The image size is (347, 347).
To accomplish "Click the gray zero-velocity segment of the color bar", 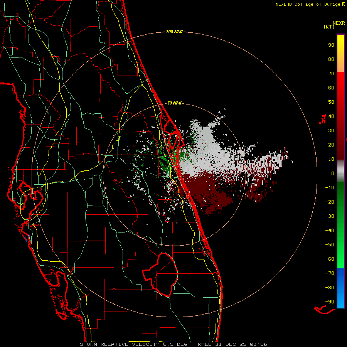I will click(x=340, y=171).
